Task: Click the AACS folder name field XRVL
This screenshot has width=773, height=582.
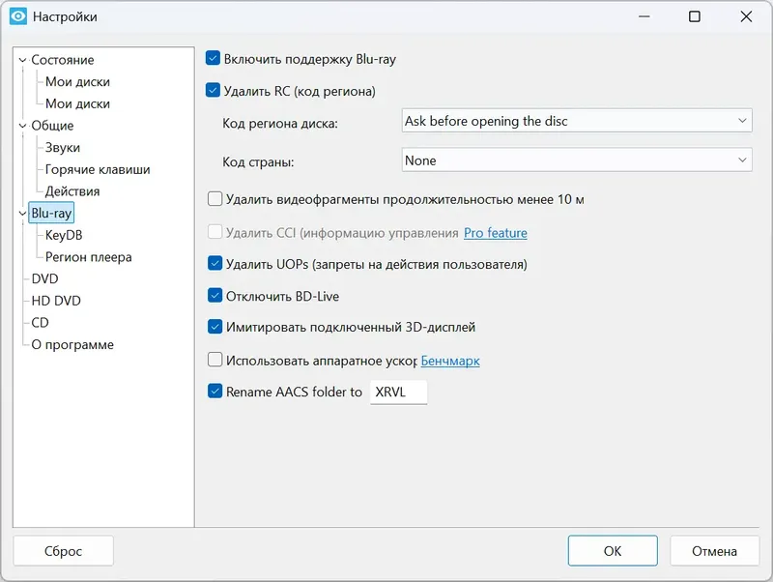Action: coord(398,393)
